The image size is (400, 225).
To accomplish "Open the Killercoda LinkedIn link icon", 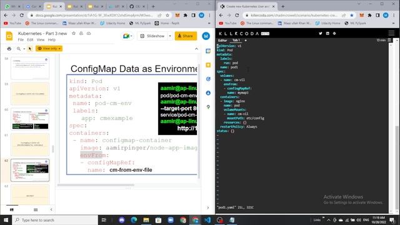I will coord(327,33).
